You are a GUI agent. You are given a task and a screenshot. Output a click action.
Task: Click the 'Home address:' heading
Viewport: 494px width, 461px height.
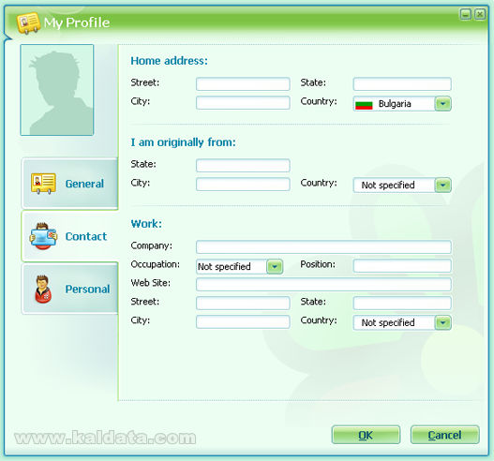coord(169,61)
